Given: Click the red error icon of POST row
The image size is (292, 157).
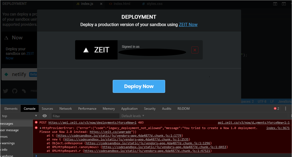Looking at the screenshot, I should coord(36,123).
